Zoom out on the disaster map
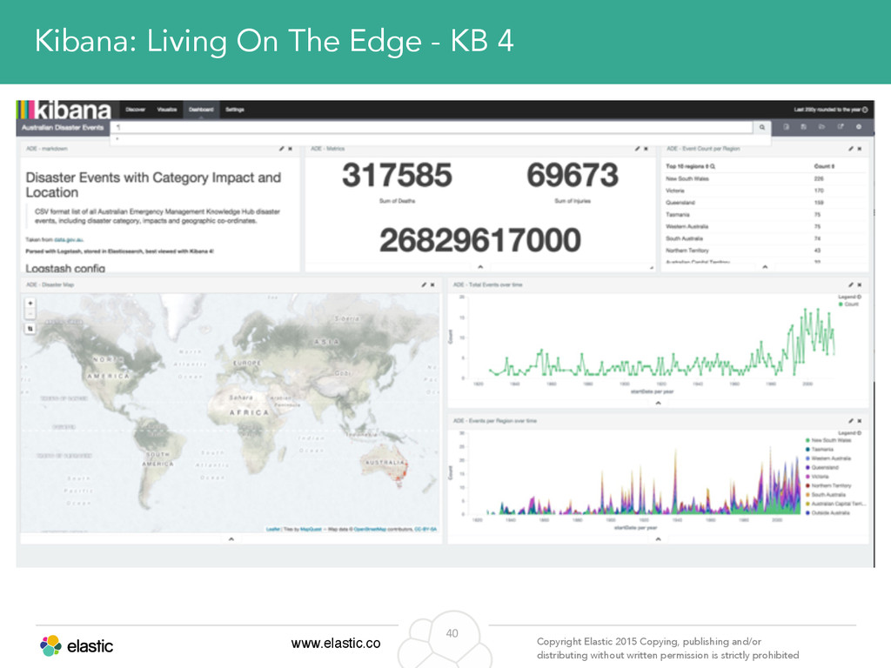Image resolution: width=891 pixels, height=668 pixels. [x=30, y=313]
